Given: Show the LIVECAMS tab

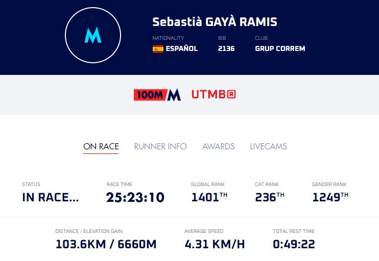Looking at the screenshot, I should 268,146.
